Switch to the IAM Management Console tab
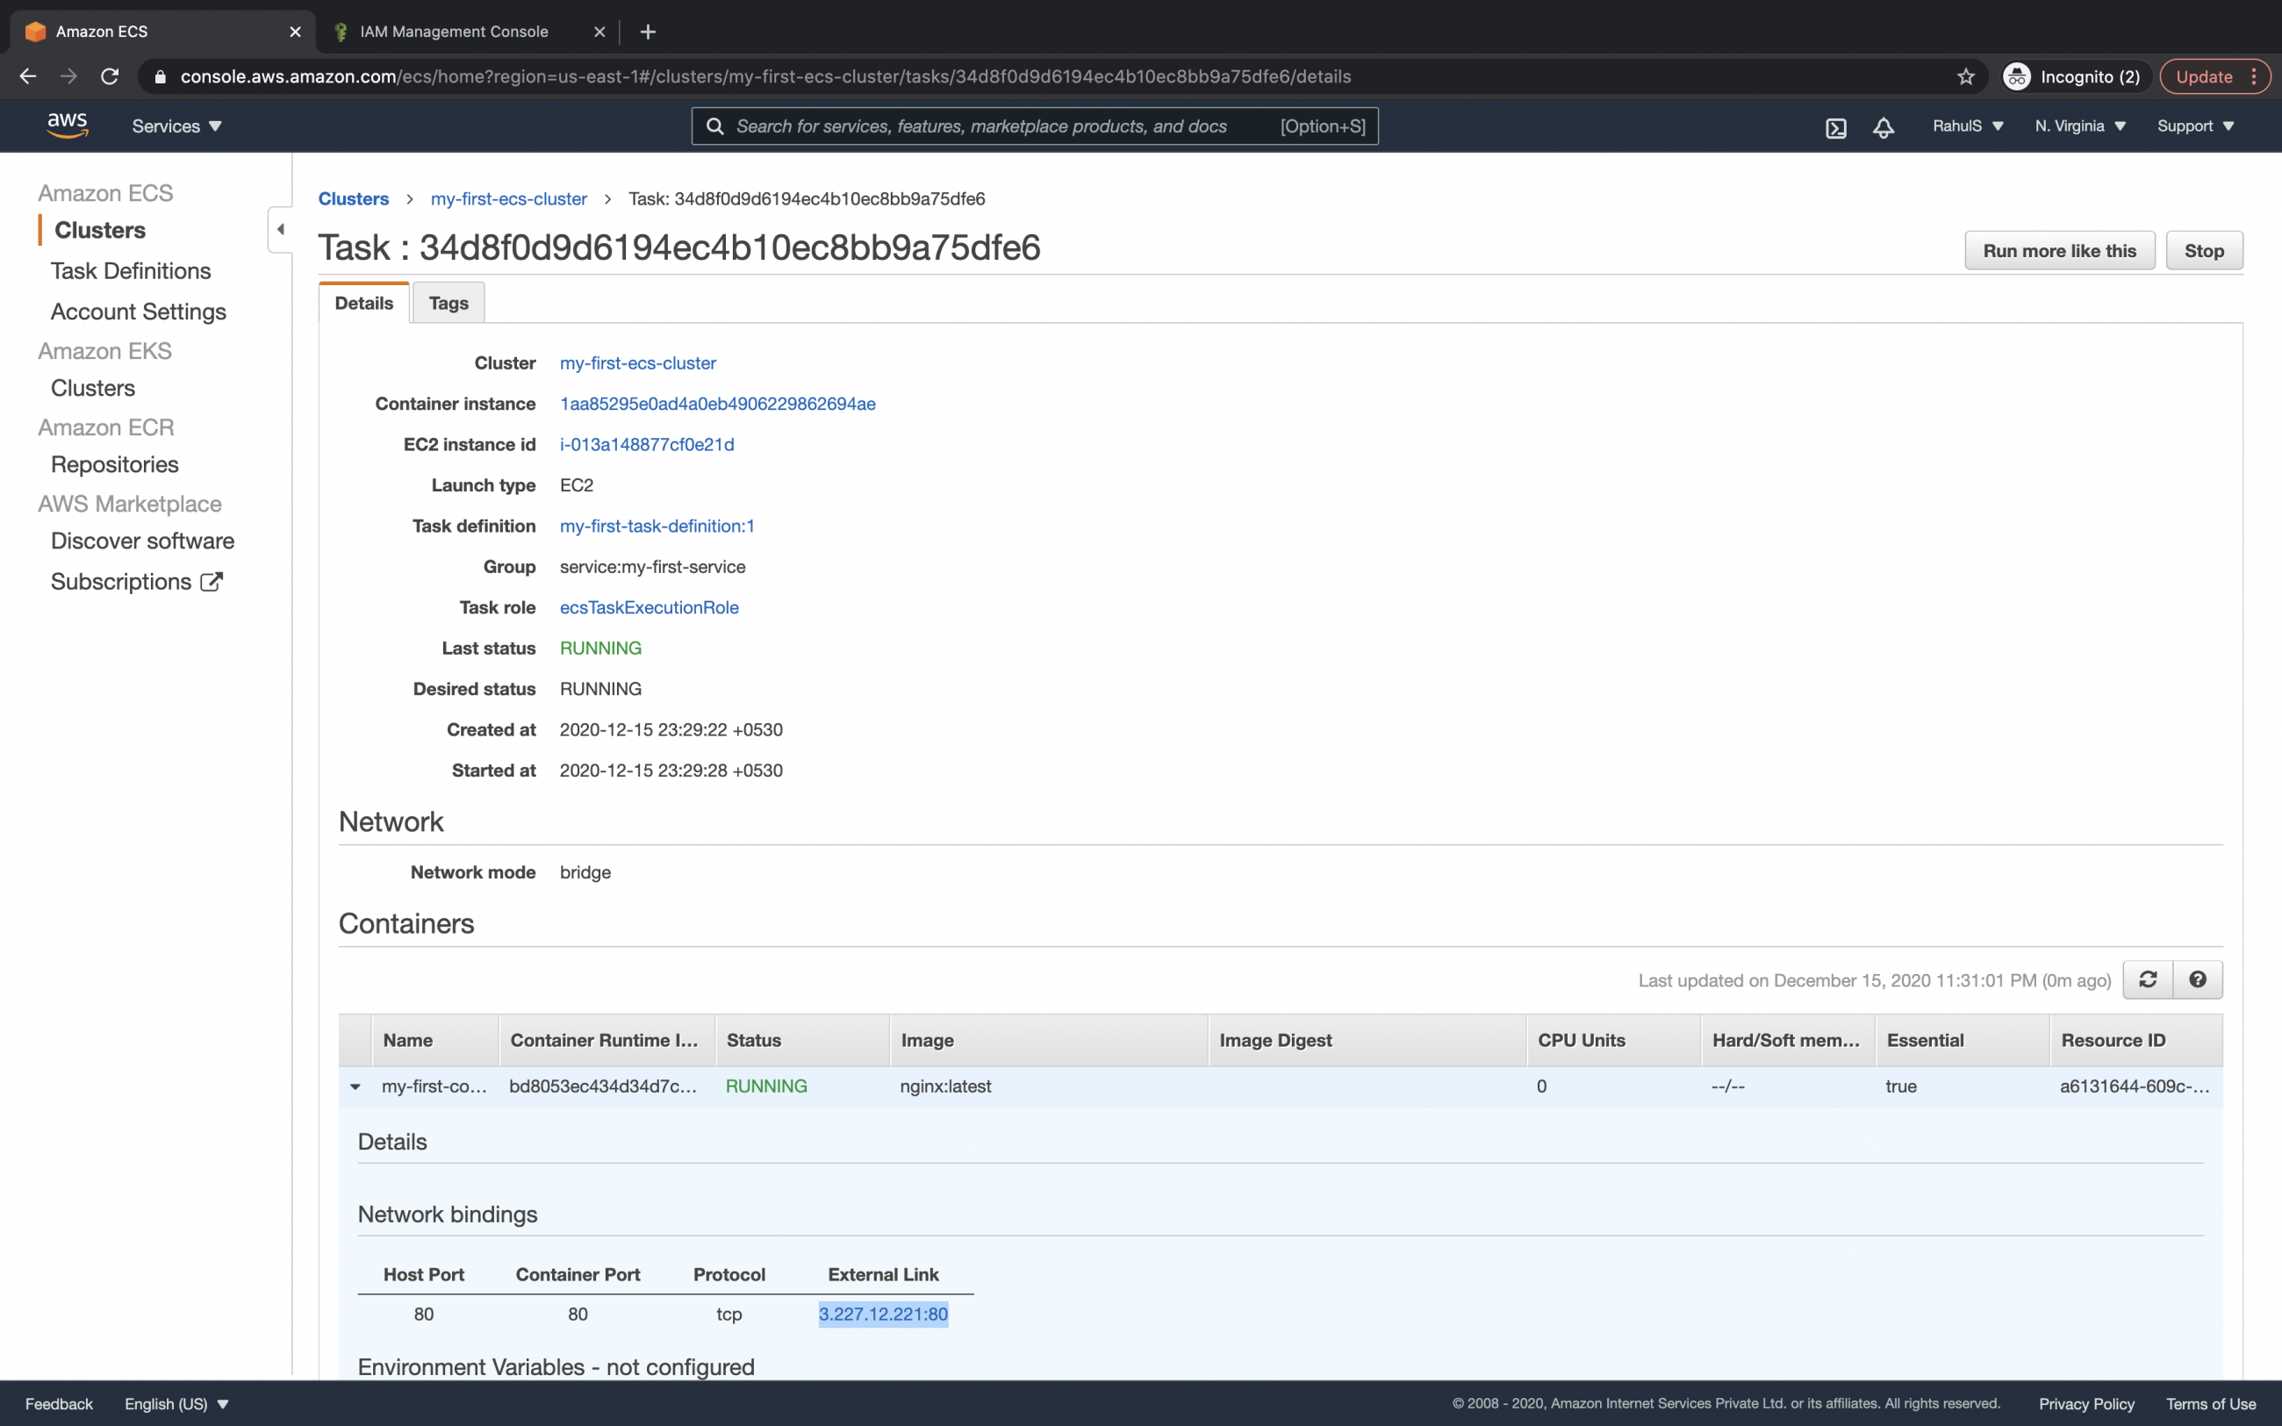 pos(453,31)
